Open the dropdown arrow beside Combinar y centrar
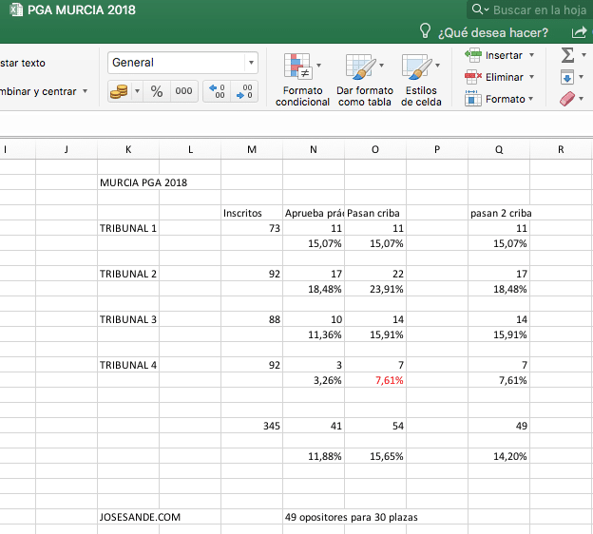 point(86,92)
